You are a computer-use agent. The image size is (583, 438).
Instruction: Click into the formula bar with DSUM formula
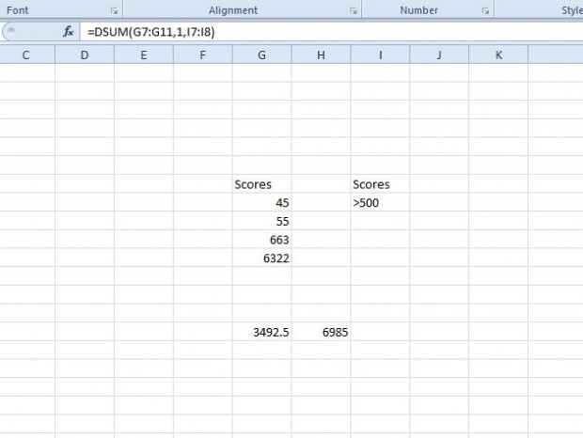click(329, 31)
